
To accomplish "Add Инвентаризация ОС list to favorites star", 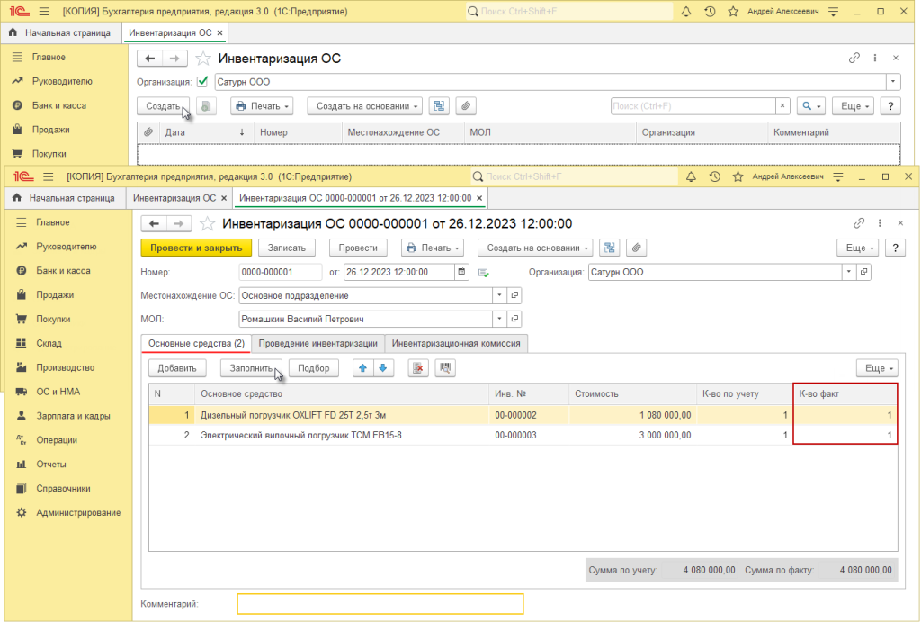I will pyautogui.click(x=202, y=59).
